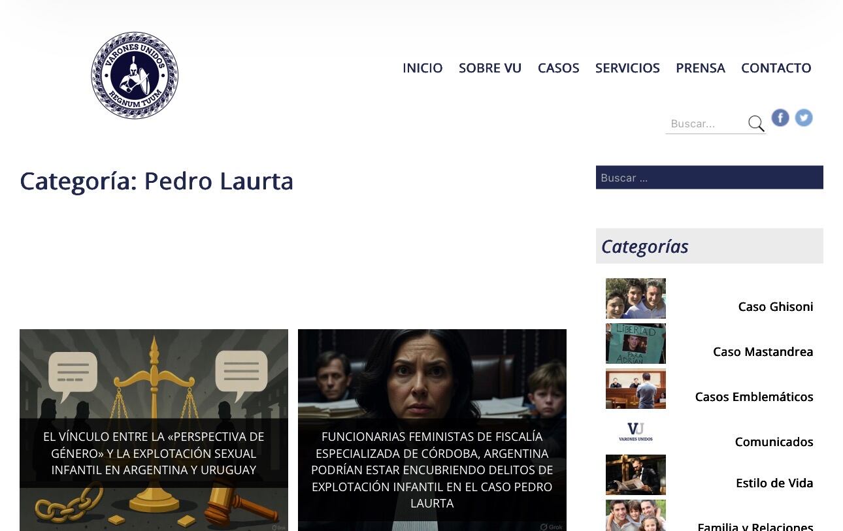Viewport: 843px width, 531px height.
Task: Click the Buscar... search field near the top
Action: coord(706,123)
